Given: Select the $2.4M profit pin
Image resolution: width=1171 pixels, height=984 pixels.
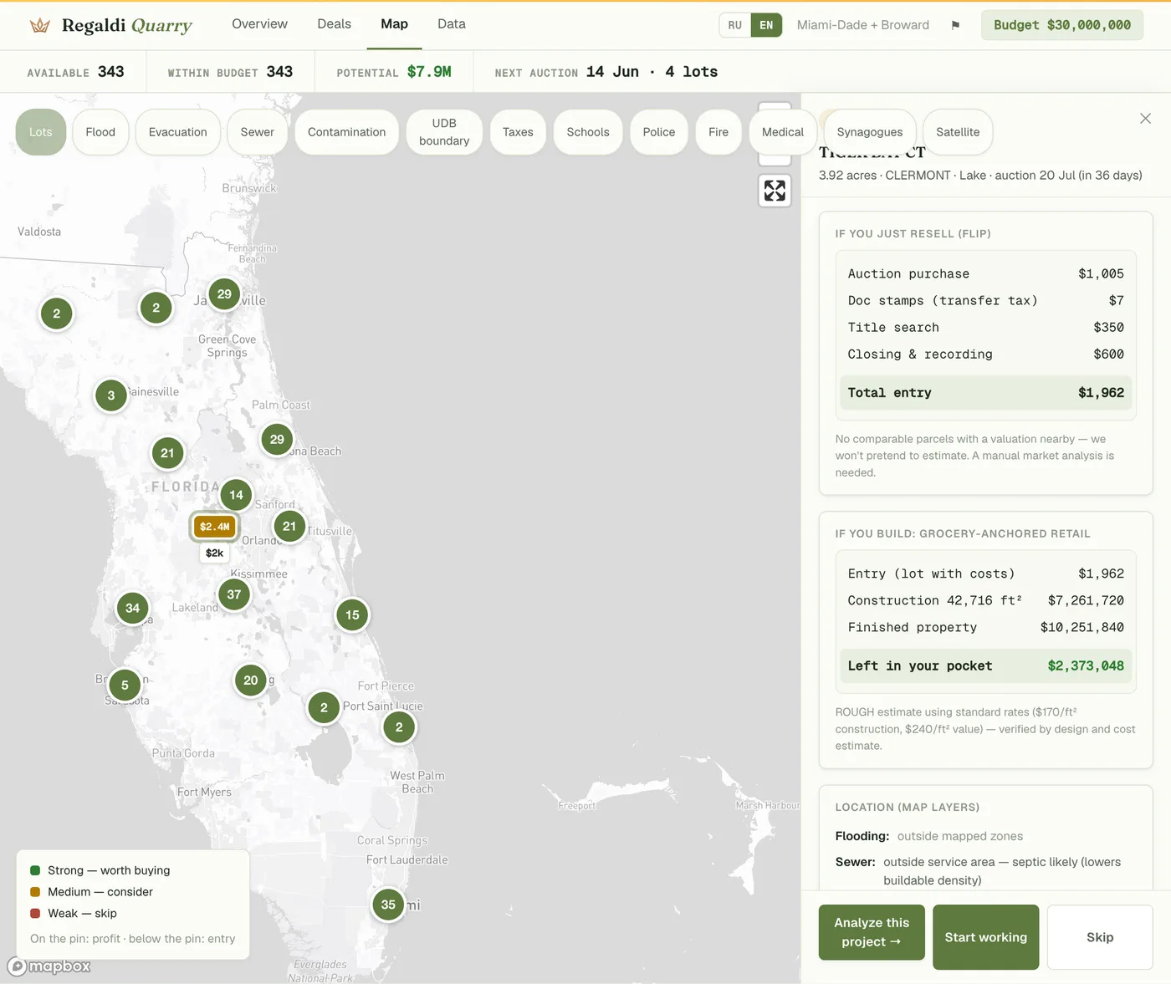Looking at the screenshot, I should [215, 527].
